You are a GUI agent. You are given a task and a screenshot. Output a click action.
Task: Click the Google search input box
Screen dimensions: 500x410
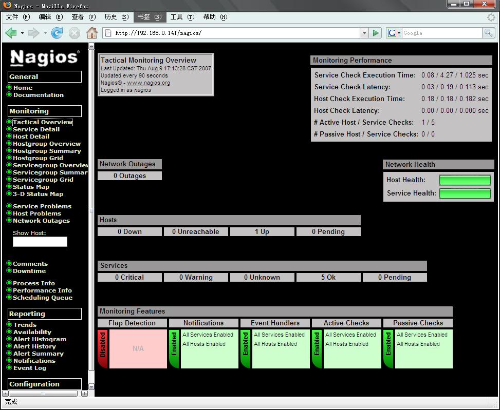click(x=442, y=33)
